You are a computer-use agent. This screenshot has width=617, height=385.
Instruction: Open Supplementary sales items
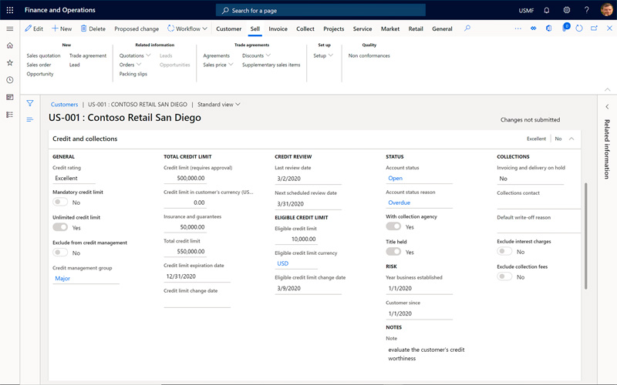coord(271,65)
